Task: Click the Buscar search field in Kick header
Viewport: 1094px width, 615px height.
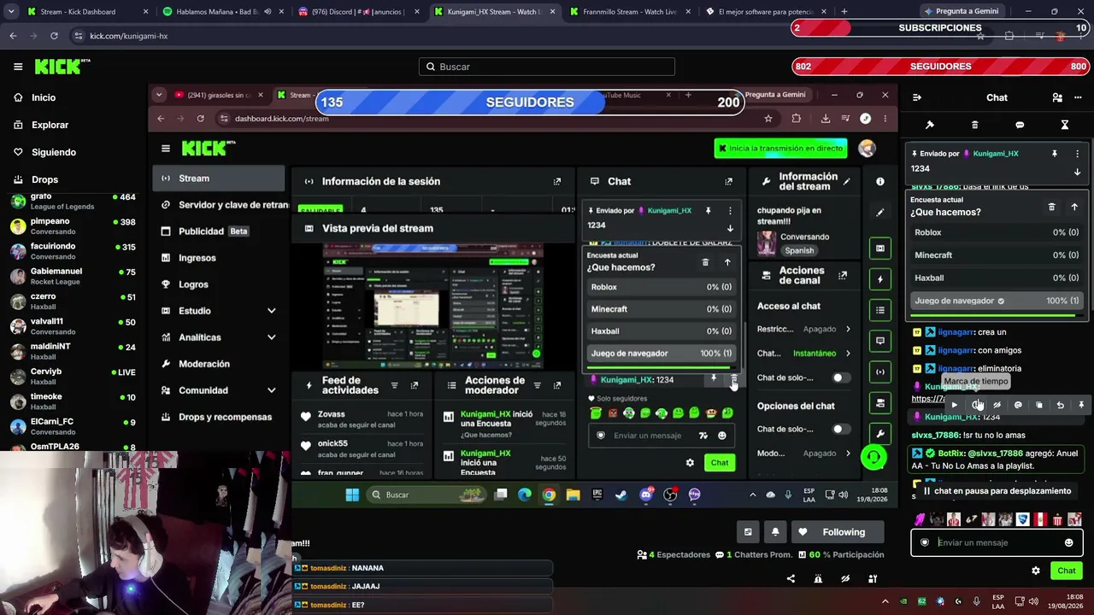Action: coord(547,67)
